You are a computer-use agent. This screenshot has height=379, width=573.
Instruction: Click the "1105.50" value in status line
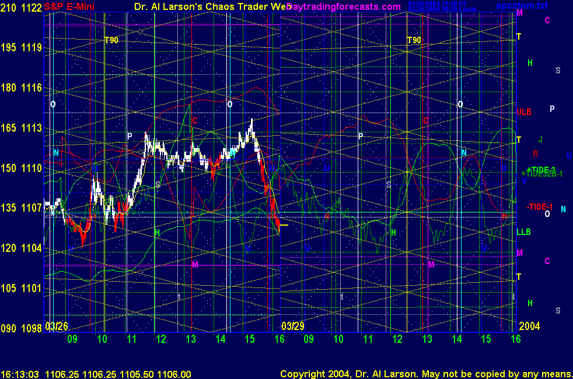click(x=137, y=374)
